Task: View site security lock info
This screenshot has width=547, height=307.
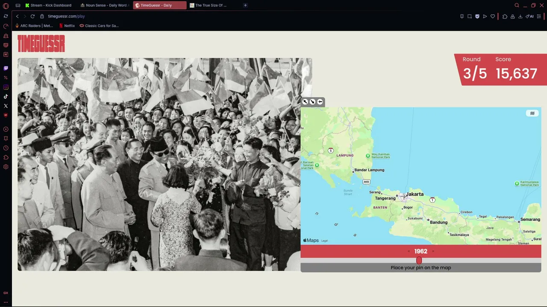Action: pos(42,16)
